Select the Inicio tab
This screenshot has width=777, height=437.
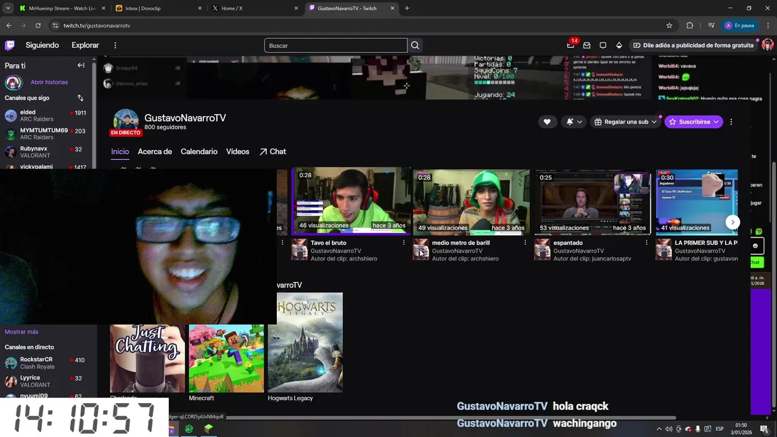(x=120, y=152)
